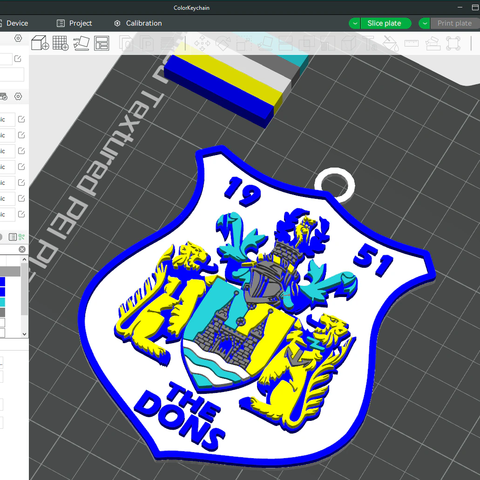Select the Cut tool
This screenshot has width=480, height=480.
coord(285,43)
